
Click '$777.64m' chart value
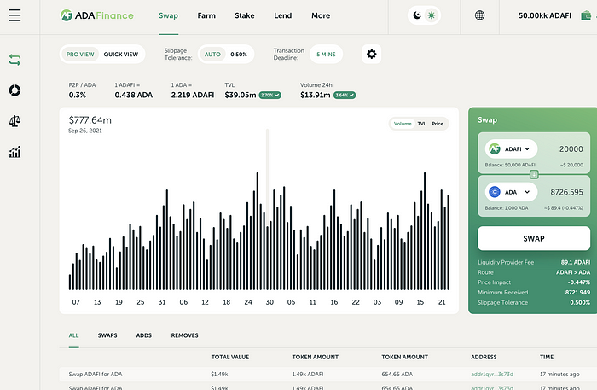[90, 120]
